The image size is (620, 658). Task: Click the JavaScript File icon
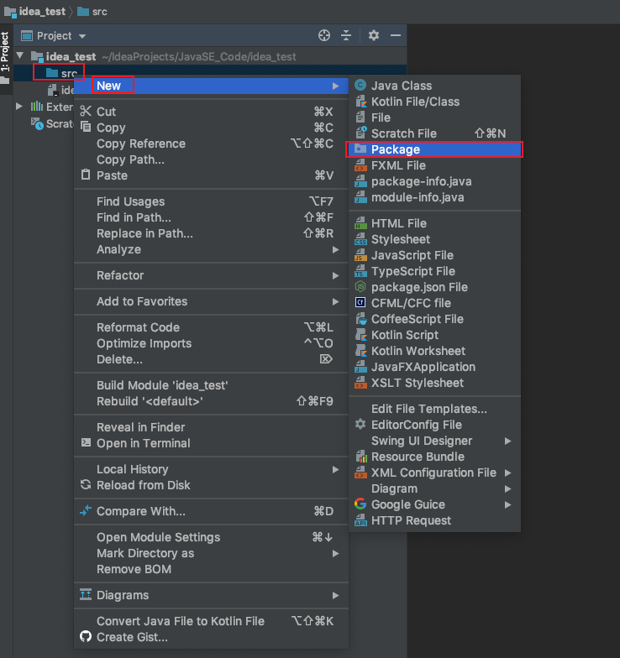360,255
